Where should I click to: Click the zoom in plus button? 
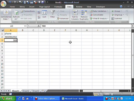pyautogui.click(x=132, y=94)
